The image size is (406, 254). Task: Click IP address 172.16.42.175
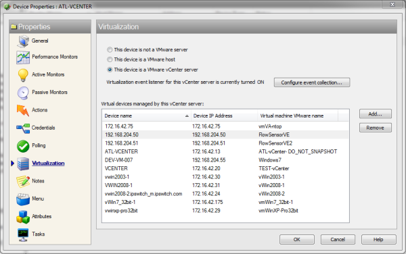pos(208,202)
